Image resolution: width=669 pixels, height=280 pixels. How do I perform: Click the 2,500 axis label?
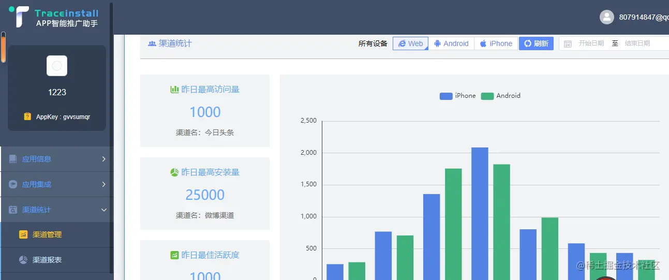tap(308, 121)
